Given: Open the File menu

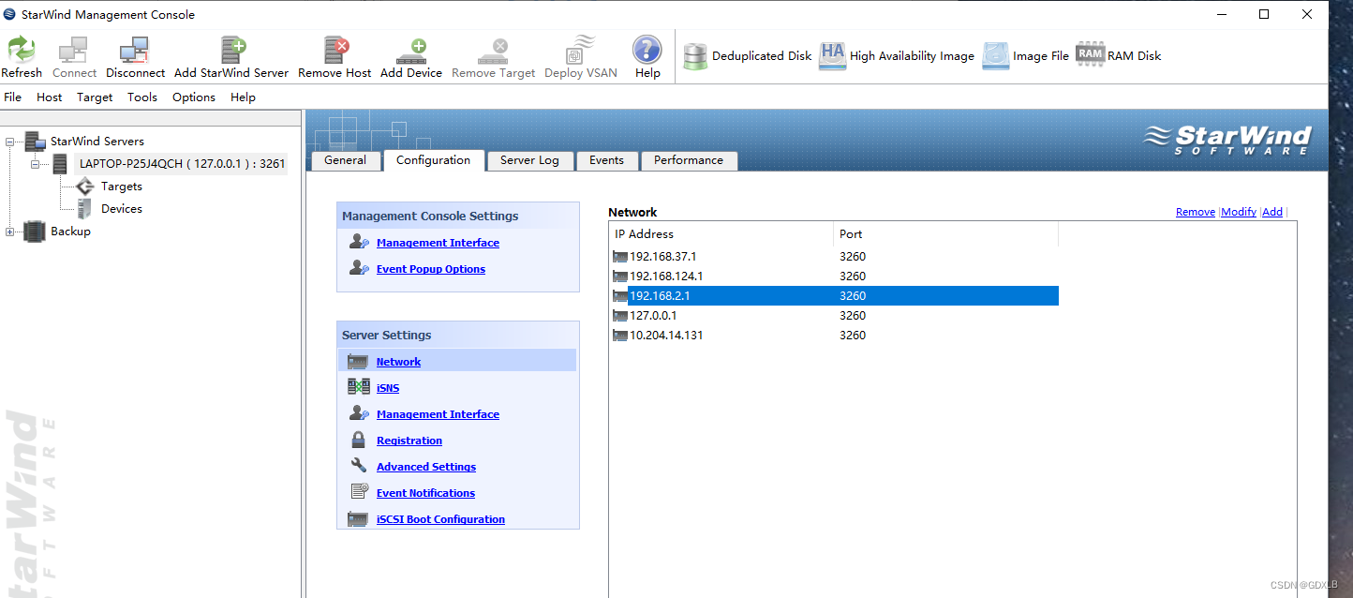Looking at the screenshot, I should tap(13, 97).
